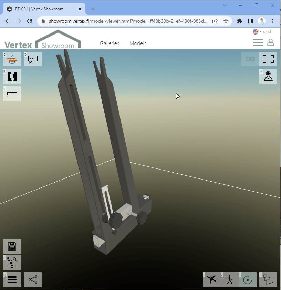Image resolution: width=281 pixels, height=290 pixels.
Task: Click the save floppy disk icon
Action: click(x=12, y=246)
